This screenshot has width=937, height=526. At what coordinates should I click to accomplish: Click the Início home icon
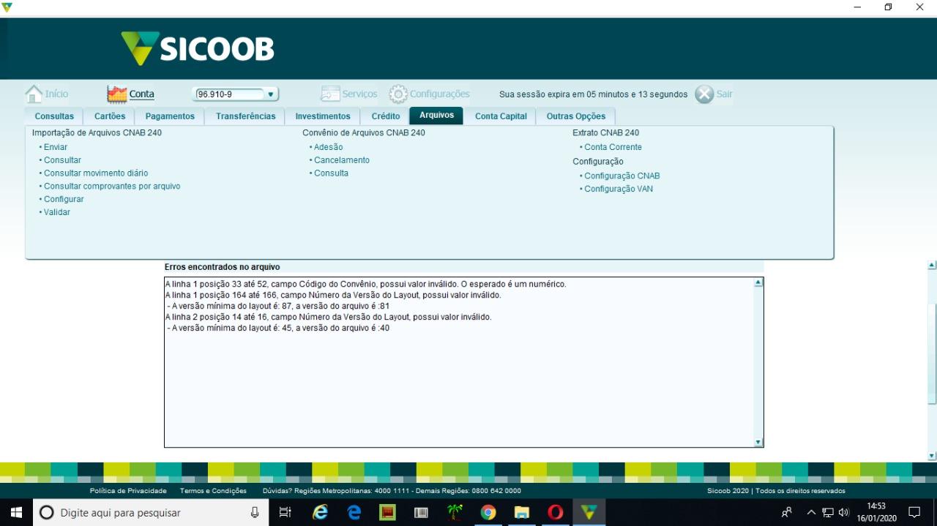[34, 94]
